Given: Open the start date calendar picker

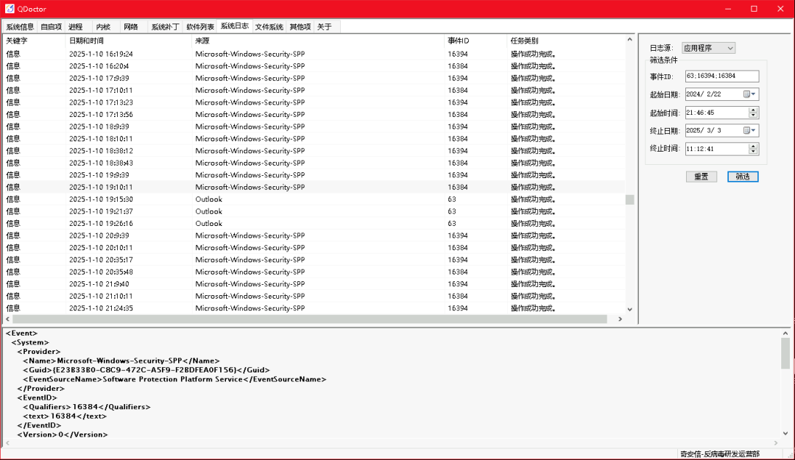Looking at the screenshot, I should pos(749,94).
